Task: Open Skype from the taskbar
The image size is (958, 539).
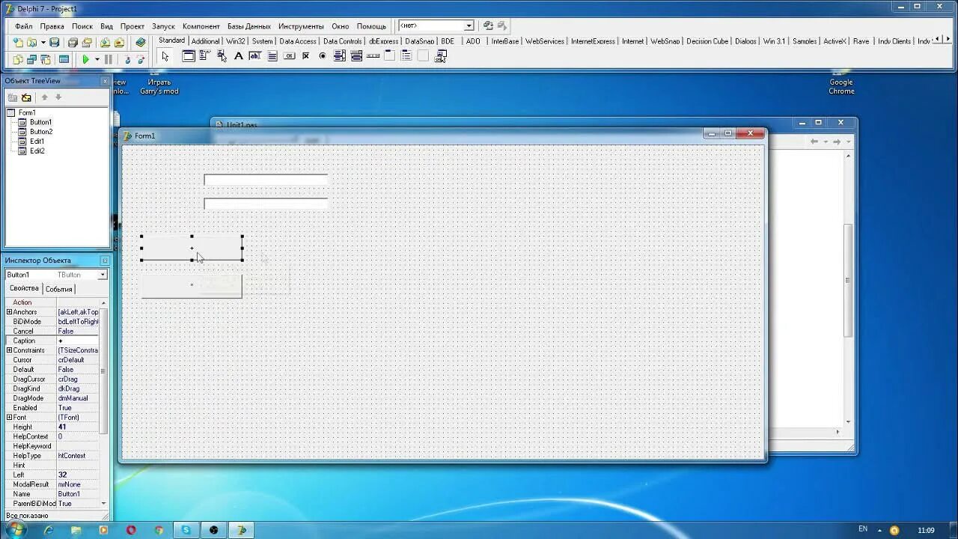Action: click(186, 530)
